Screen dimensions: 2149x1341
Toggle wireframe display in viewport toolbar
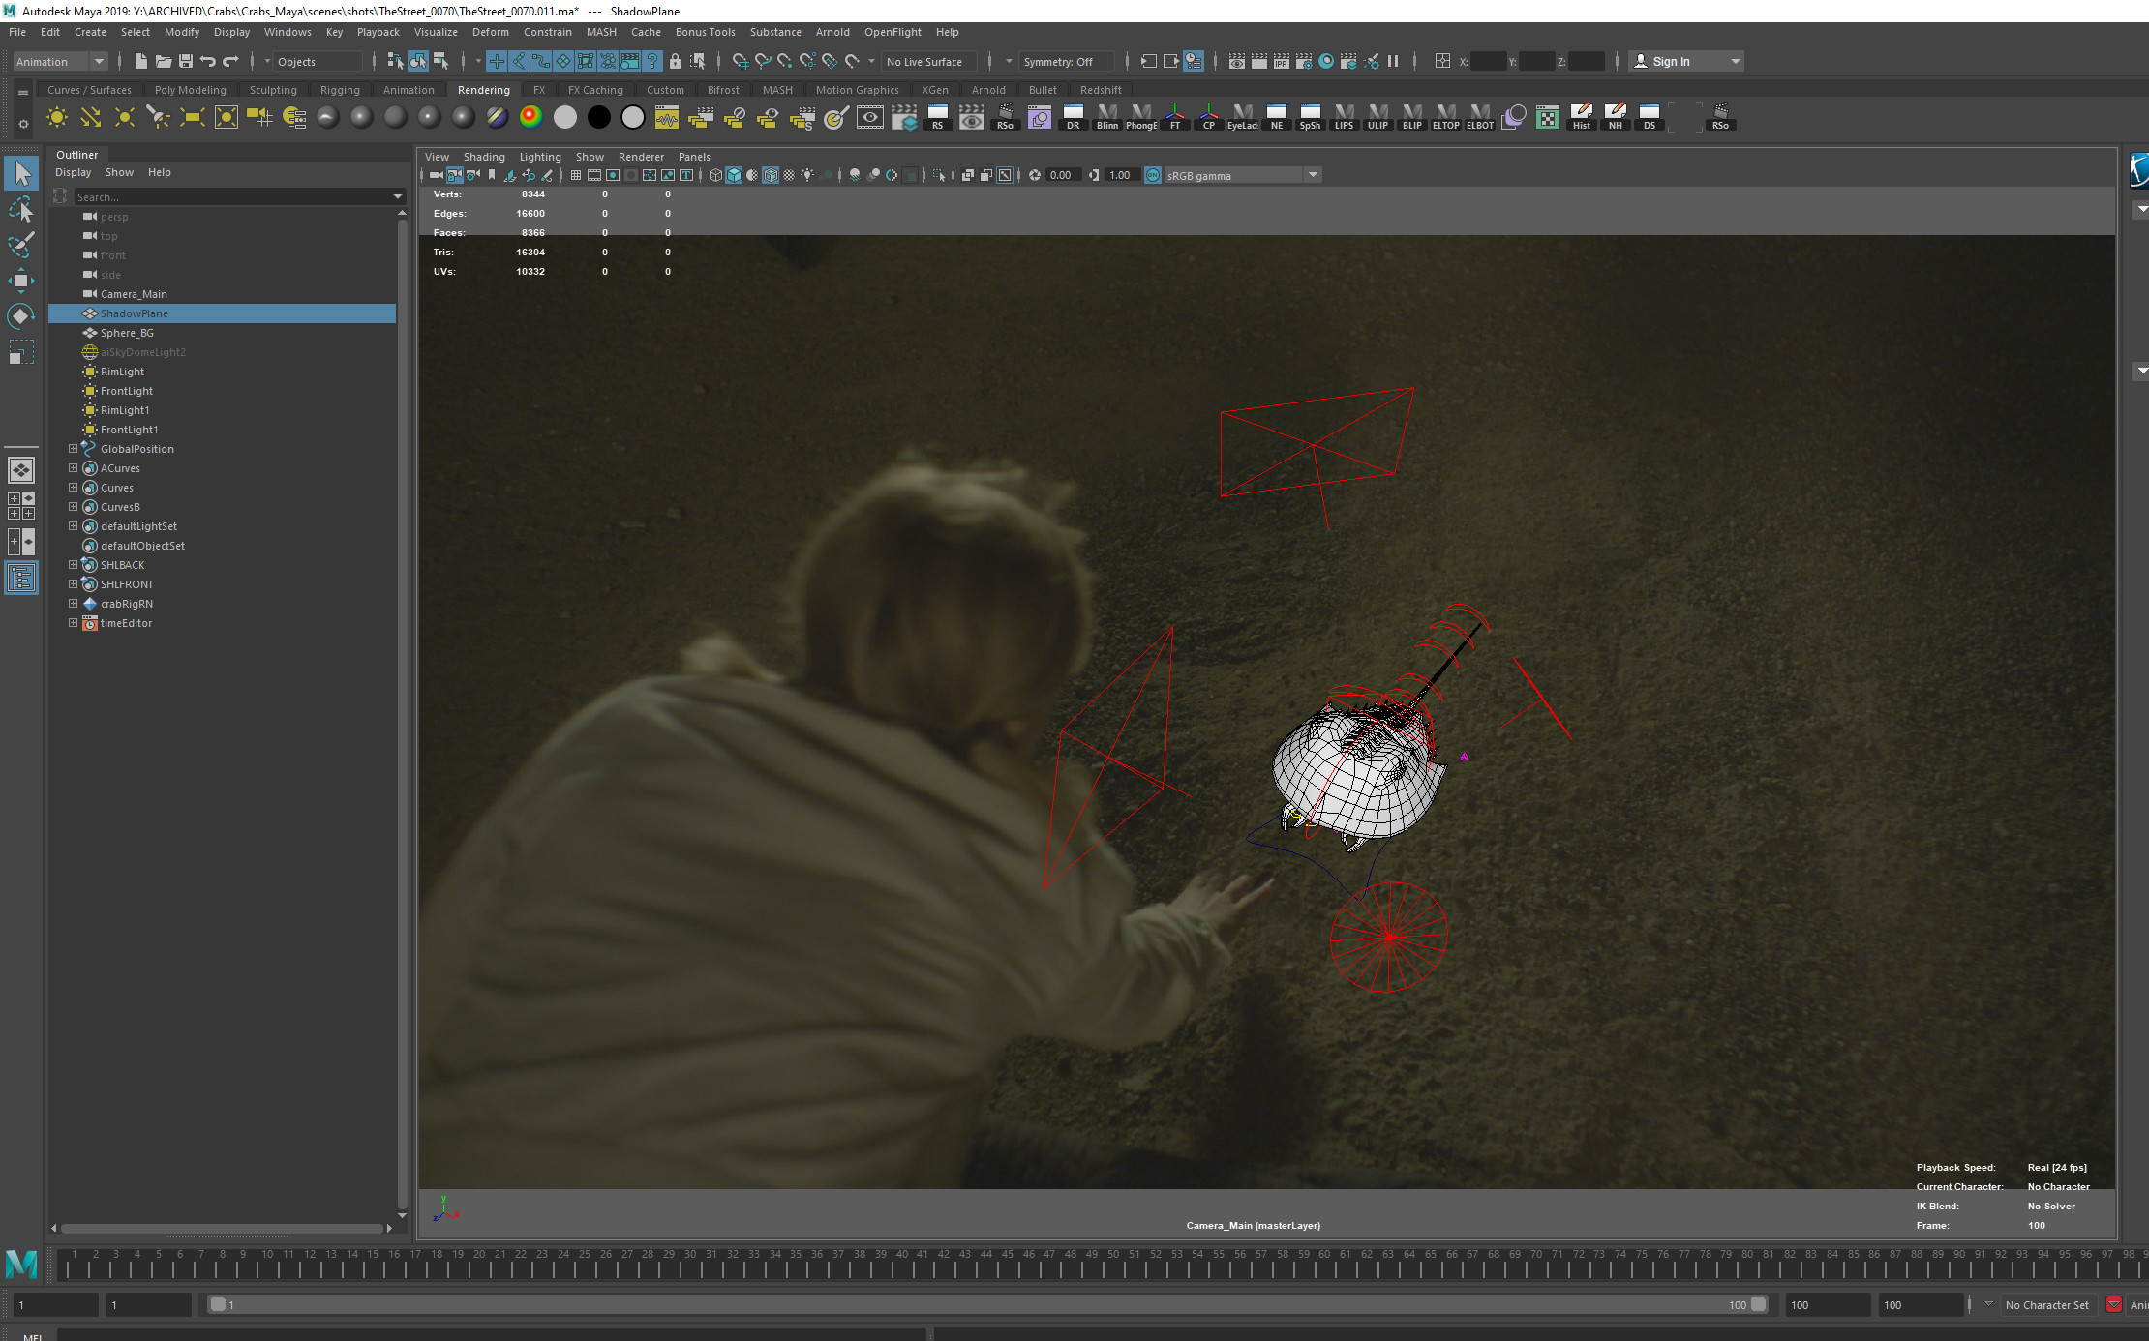tap(715, 175)
